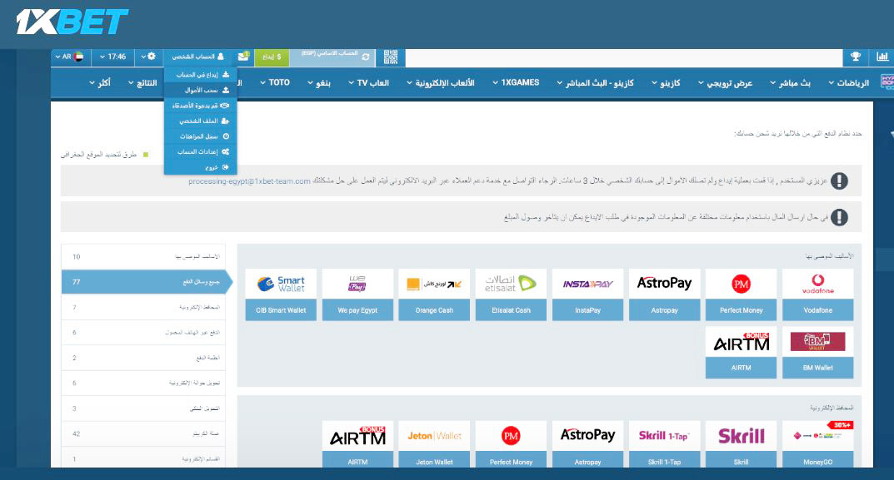This screenshot has height=480, width=894.
Task: Click the processing-egypt support email link
Action: 249,181
